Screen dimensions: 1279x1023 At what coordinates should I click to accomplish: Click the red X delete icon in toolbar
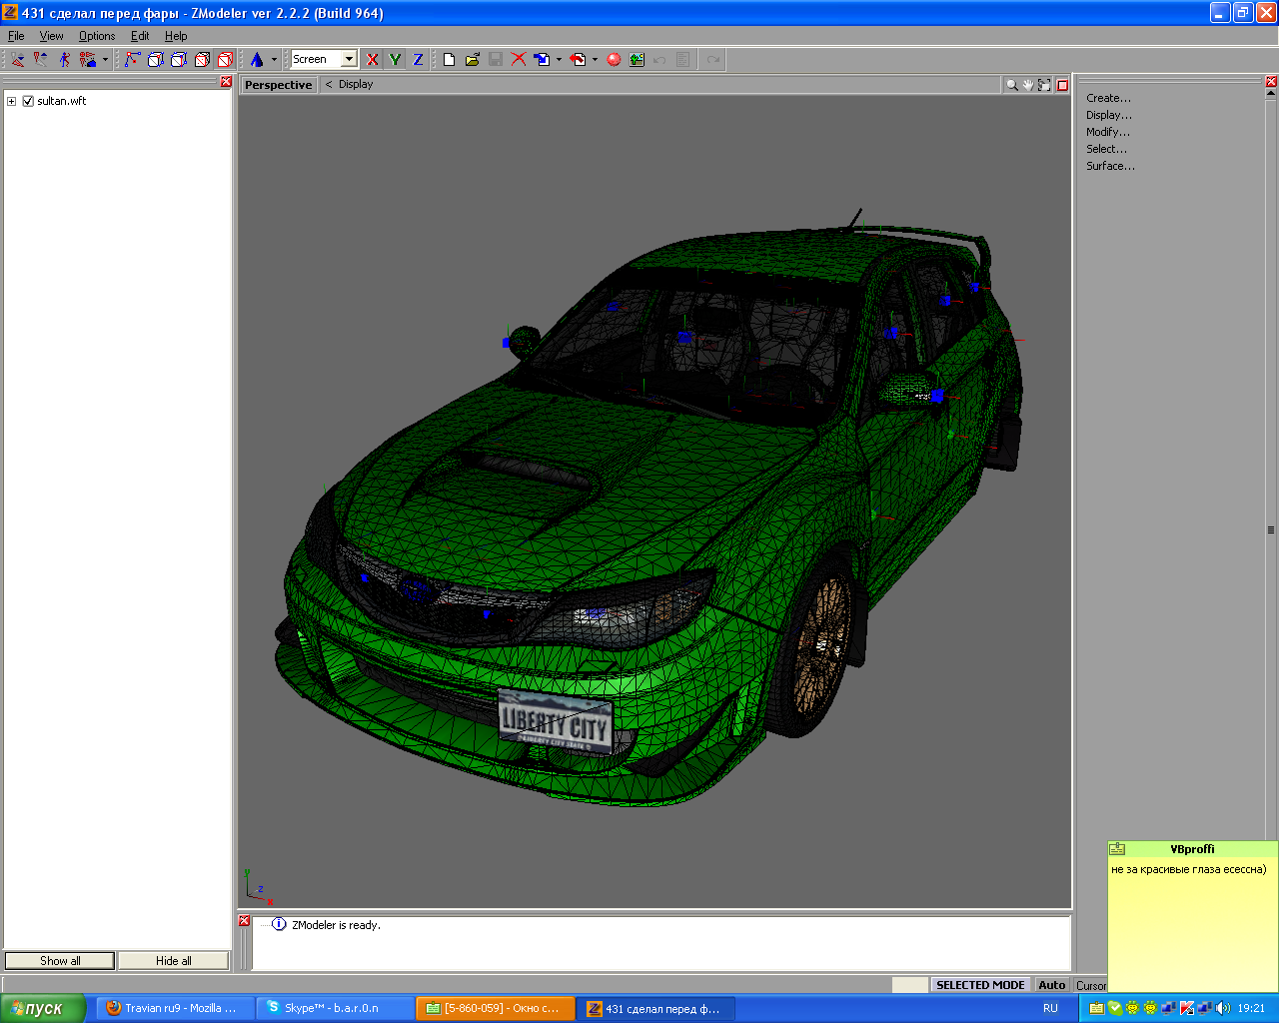coord(519,60)
